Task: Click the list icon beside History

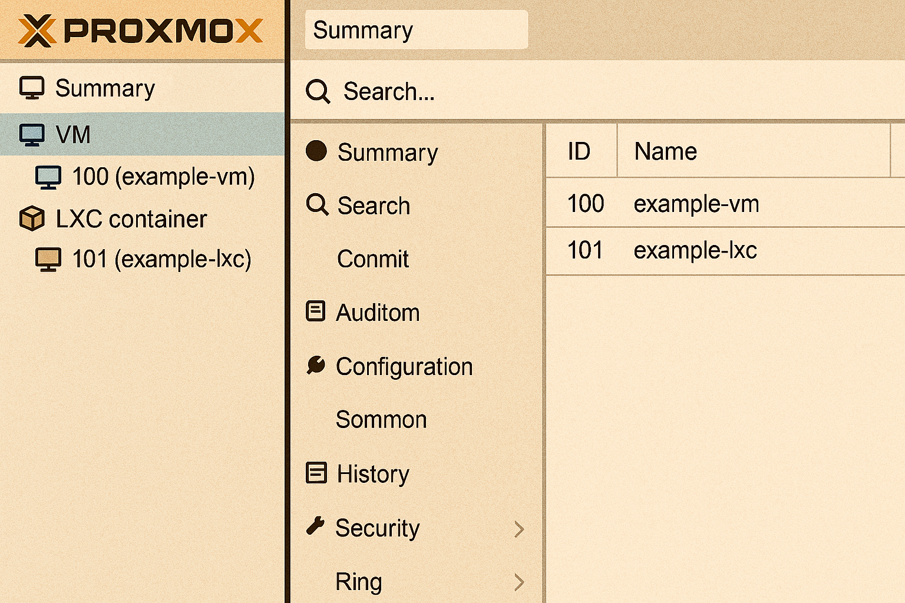Action: 316,473
